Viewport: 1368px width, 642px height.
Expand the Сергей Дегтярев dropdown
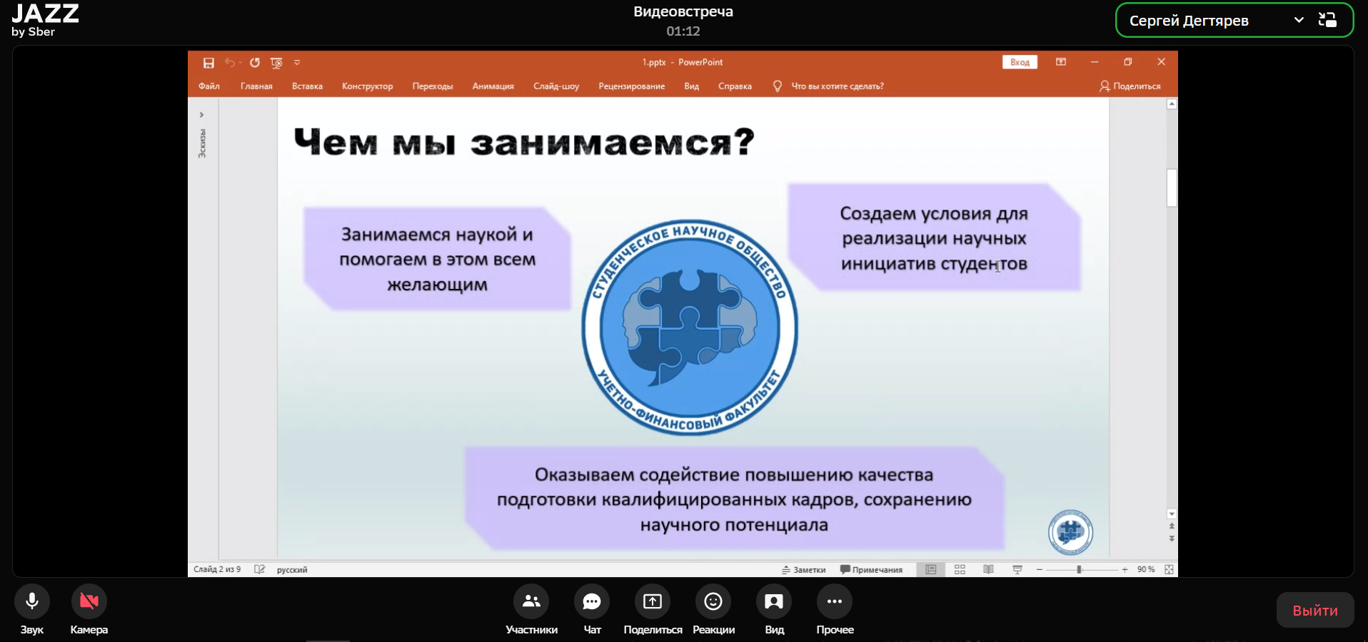coord(1299,20)
